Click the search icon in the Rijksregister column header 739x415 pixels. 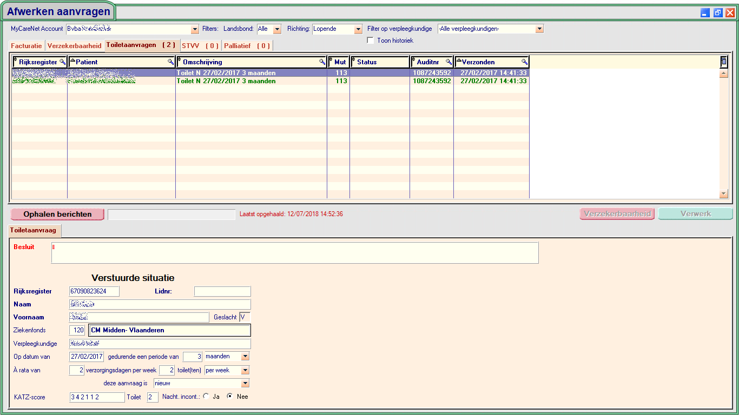(x=62, y=62)
